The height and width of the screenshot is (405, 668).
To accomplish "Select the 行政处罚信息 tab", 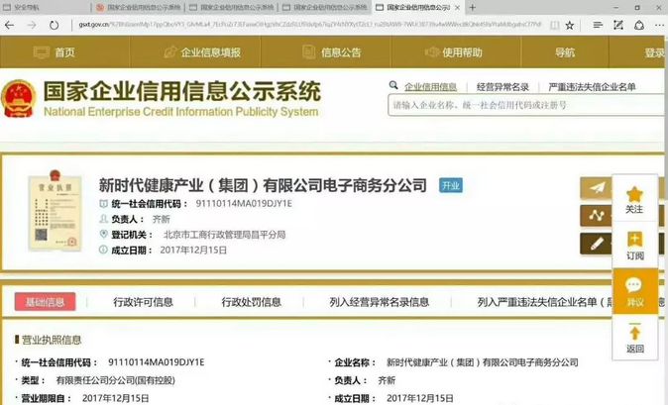I will click(251, 302).
